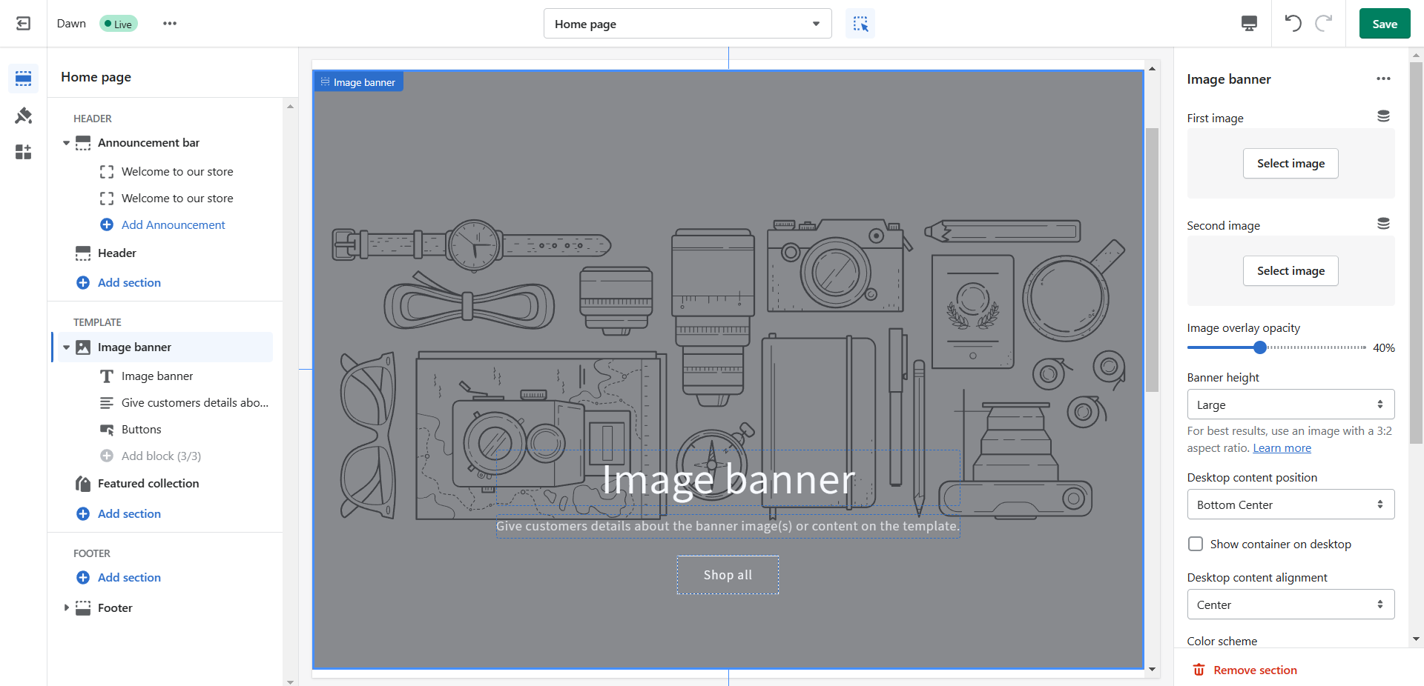Viewport: 1424px width, 686px height.
Task: Open Desktop content position dropdown
Action: 1290,504
